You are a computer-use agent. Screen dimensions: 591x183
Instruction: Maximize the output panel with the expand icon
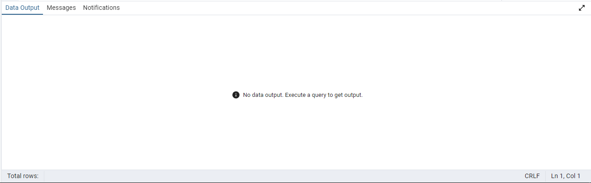(582, 8)
